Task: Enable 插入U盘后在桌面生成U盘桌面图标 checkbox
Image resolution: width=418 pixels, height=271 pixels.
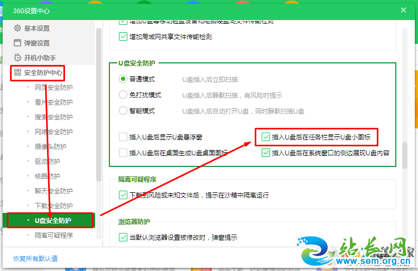Action: [123, 153]
